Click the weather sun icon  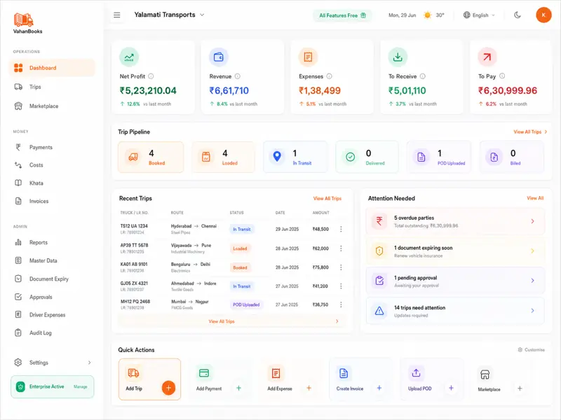click(x=427, y=15)
